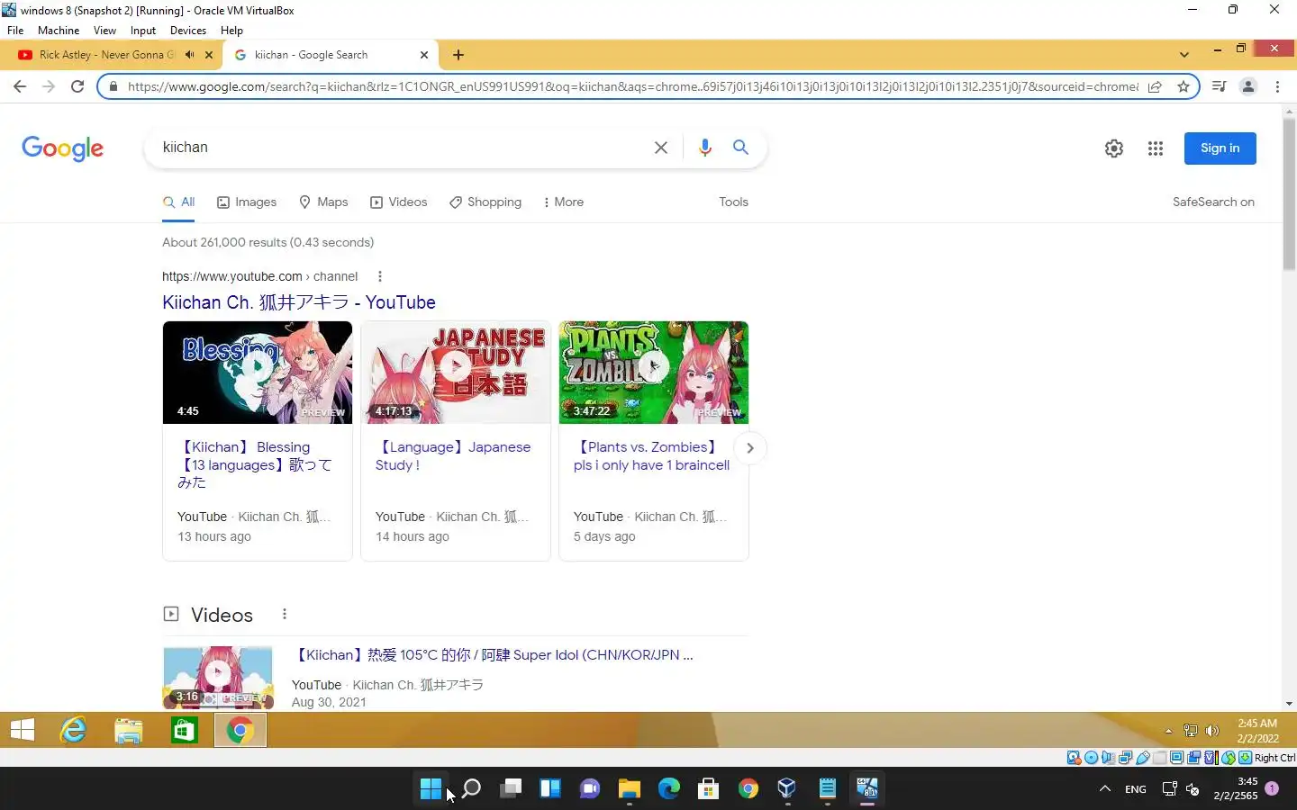This screenshot has width=1297, height=810.
Task: Click Chrome's forward navigation arrow
Action: 49,86
